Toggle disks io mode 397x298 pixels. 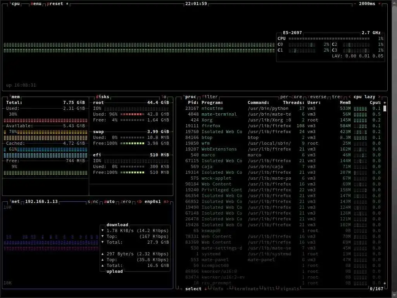[164, 97]
